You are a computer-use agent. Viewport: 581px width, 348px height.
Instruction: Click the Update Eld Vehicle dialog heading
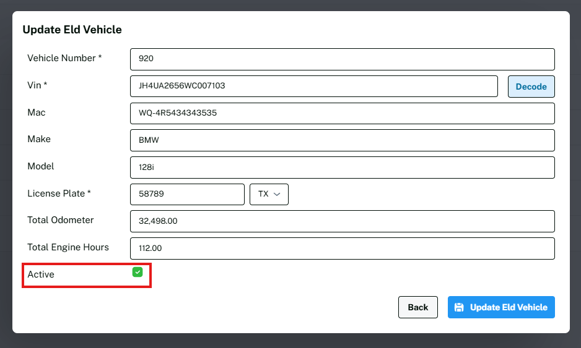pos(72,30)
